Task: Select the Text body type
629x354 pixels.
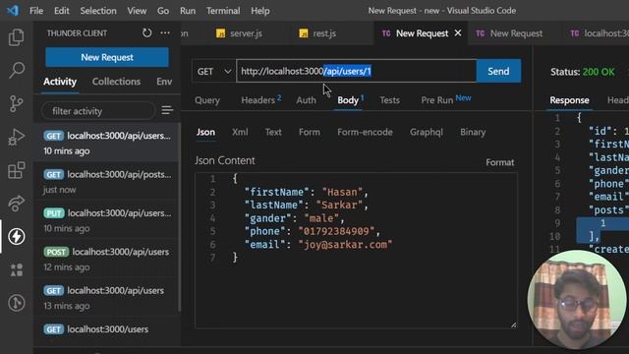Action: click(x=273, y=132)
